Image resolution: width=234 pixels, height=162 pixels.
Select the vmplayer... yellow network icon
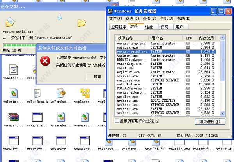(85, 93)
